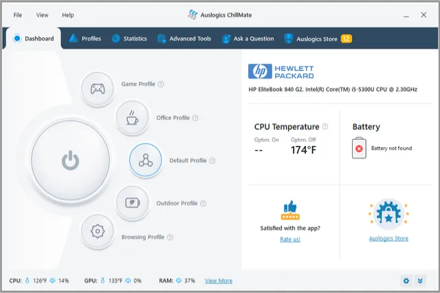Select the Office Profile coffee cup icon
The height and width of the screenshot is (293, 440).
(x=132, y=118)
